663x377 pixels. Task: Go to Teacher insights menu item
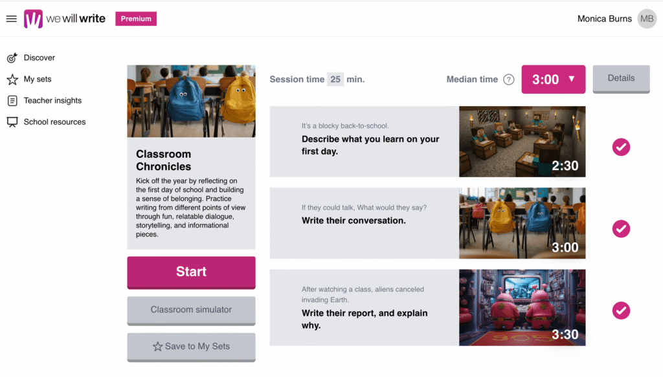tap(52, 100)
